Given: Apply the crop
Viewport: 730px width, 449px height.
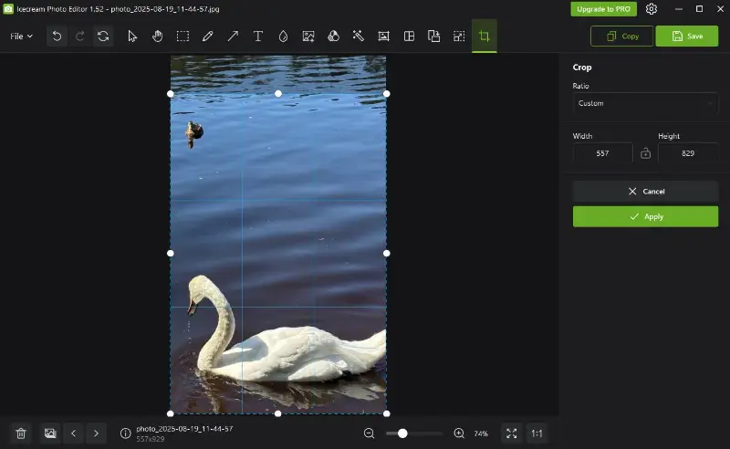Looking at the screenshot, I should 645,216.
